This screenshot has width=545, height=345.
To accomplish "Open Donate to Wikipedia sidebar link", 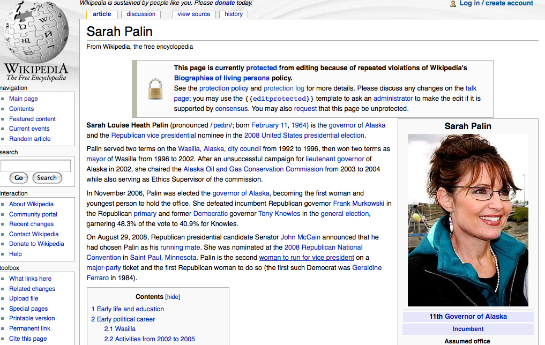I will (36, 244).
